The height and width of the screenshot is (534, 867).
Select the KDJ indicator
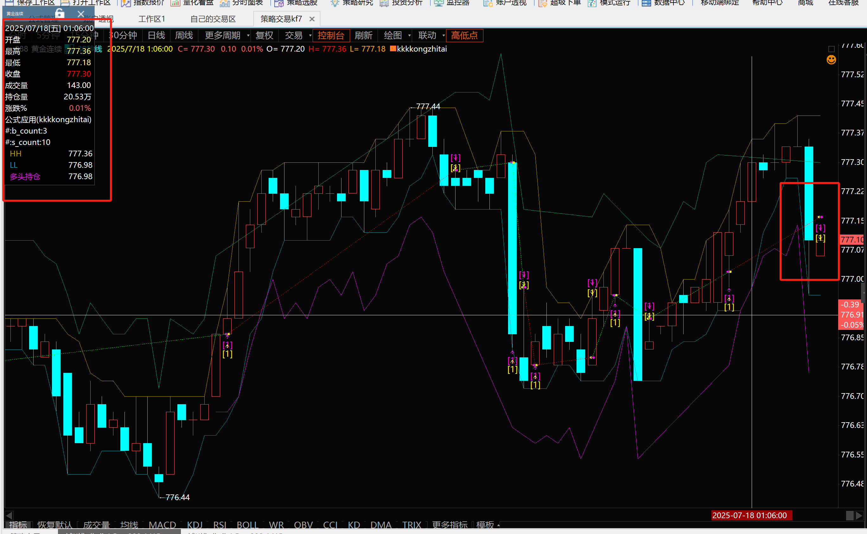(x=195, y=525)
